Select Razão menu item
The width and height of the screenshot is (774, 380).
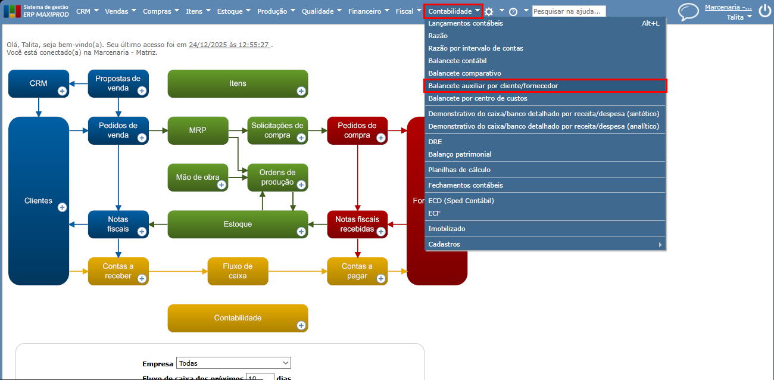pyautogui.click(x=545, y=36)
